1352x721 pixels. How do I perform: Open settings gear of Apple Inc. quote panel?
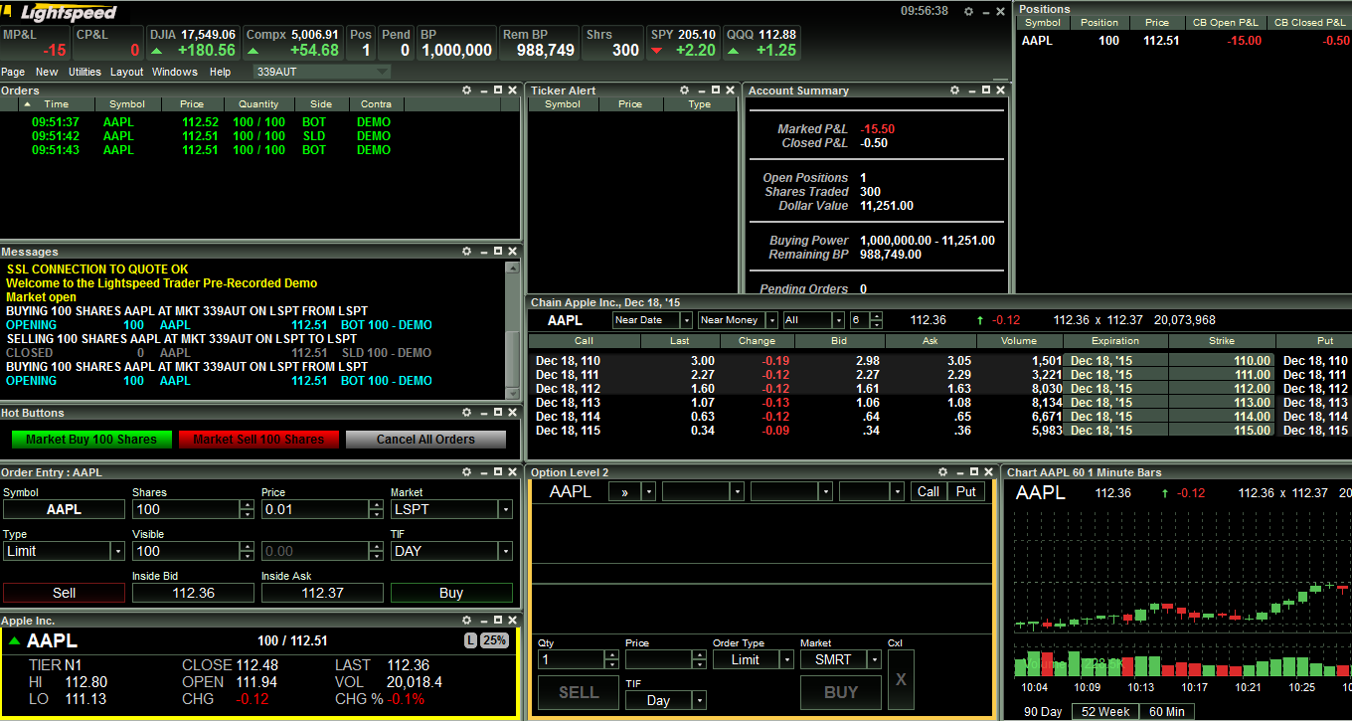[x=467, y=620]
